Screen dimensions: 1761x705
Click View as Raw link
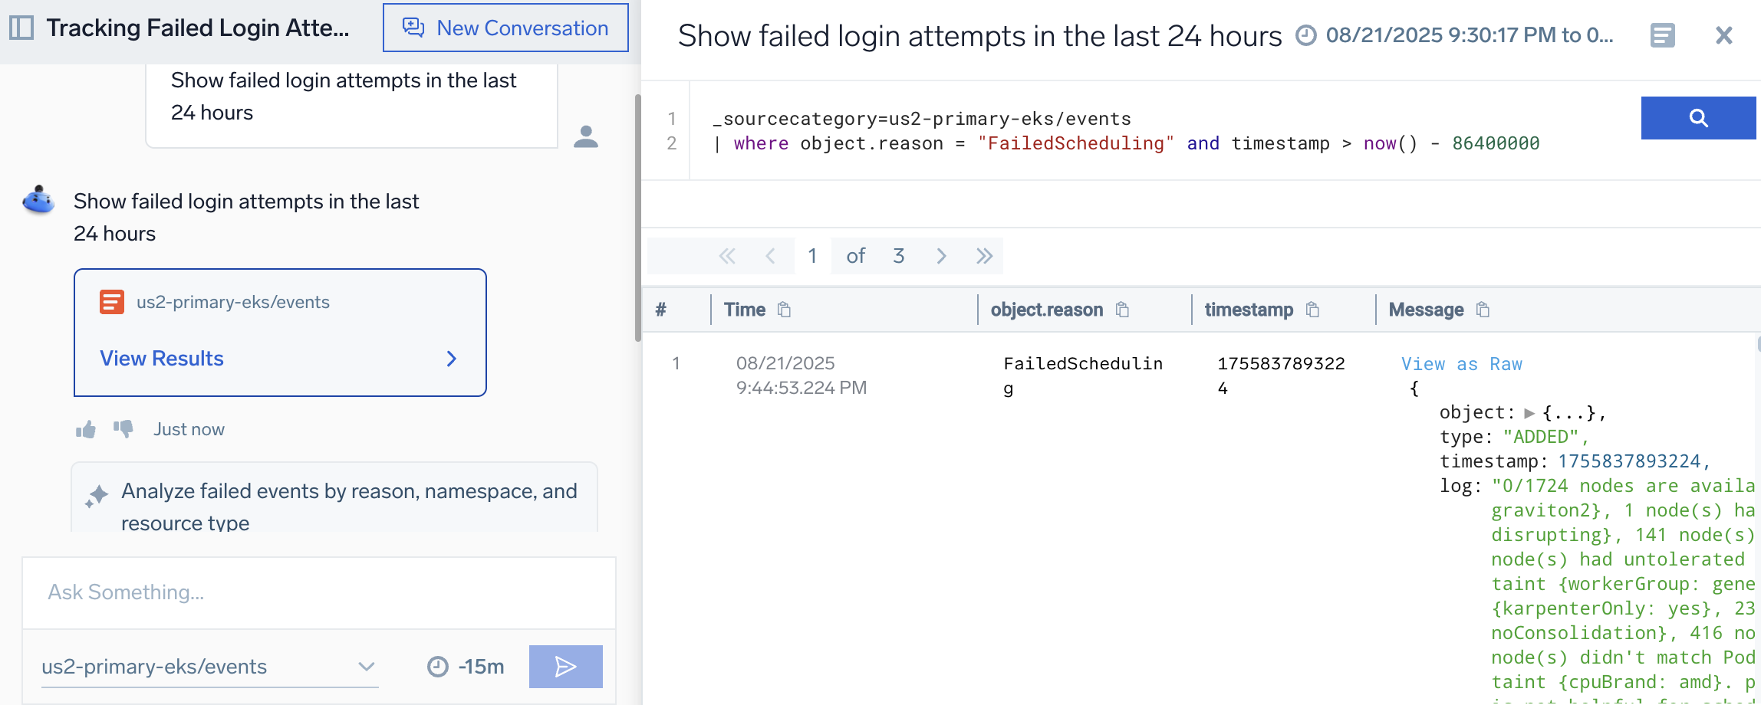[1462, 364]
